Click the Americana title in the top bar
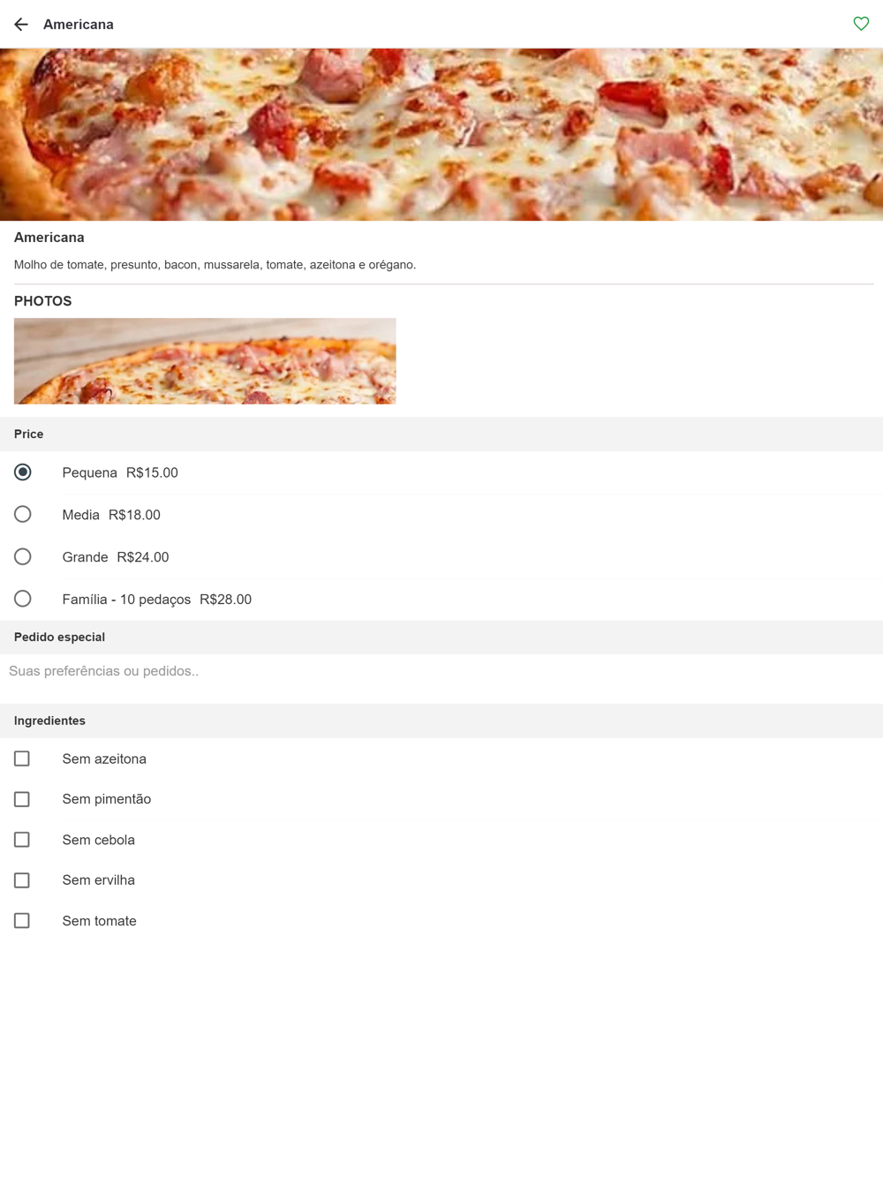 (x=79, y=25)
